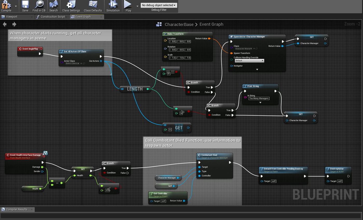This screenshot has width=363, height=220.
Task: Open the debug object filter dropdown
Action: click(x=159, y=5)
